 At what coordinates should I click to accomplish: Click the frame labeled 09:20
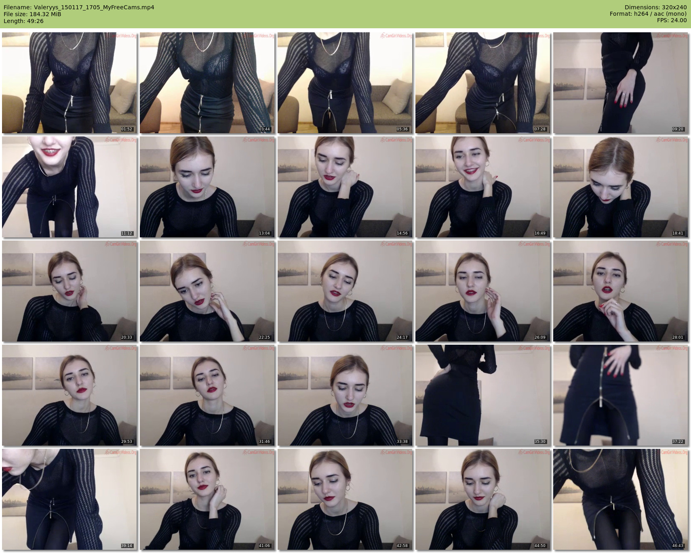(620, 83)
